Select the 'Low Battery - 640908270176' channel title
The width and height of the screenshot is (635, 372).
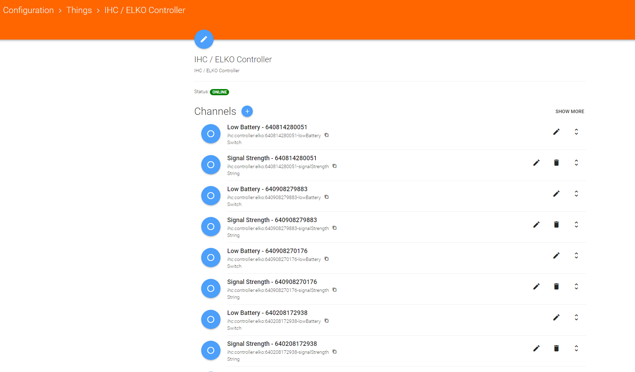267,251
